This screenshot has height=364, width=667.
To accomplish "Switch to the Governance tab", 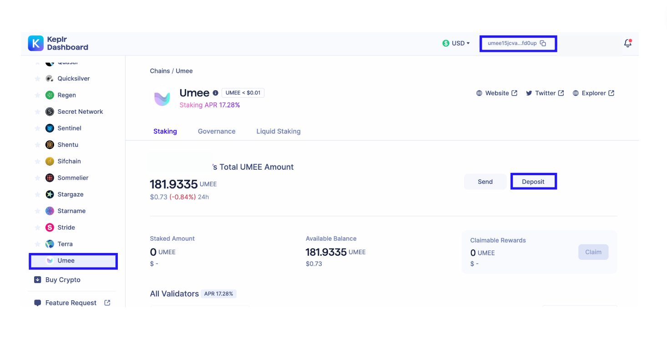I will tap(217, 131).
